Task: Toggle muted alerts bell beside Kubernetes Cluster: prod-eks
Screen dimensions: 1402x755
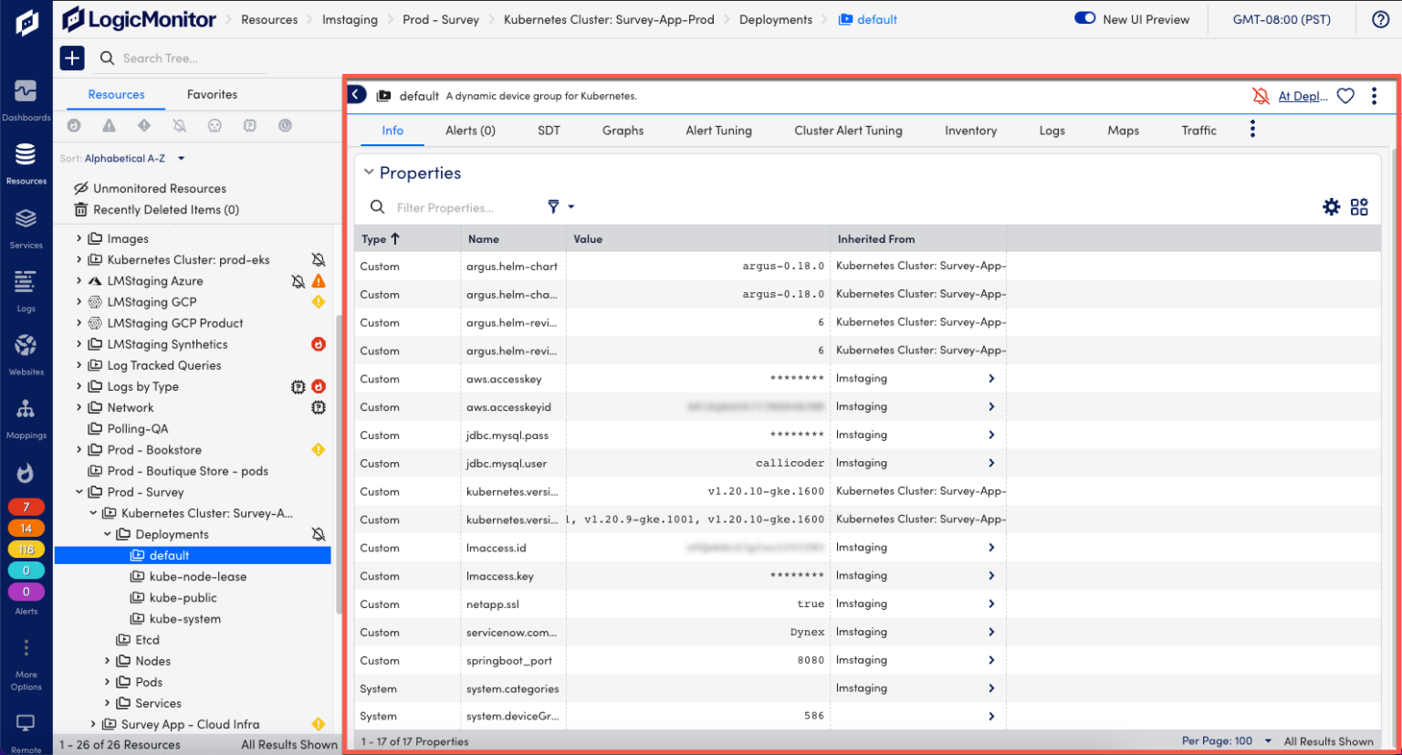Action: coord(319,259)
